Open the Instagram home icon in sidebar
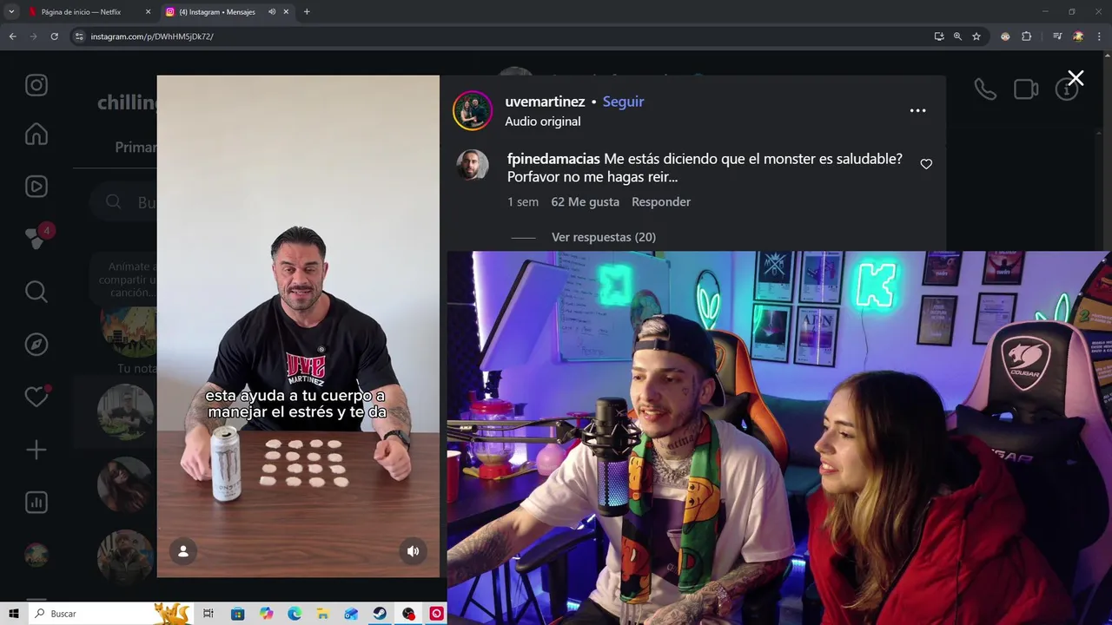The width and height of the screenshot is (1112, 625). pos(36,135)
